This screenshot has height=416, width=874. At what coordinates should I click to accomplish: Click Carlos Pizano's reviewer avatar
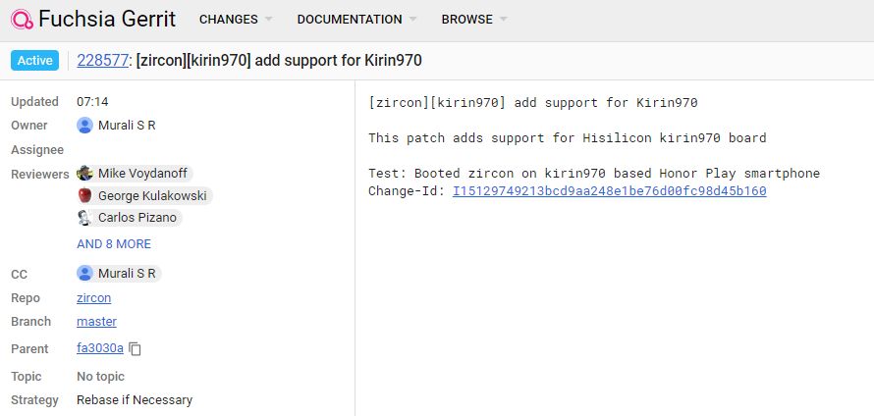(85, 218)
